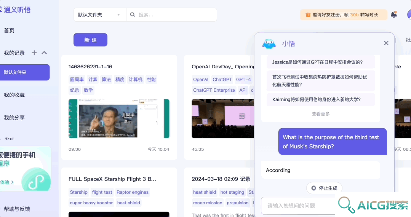Select suggestion about Kaiming
The image size is (411, 217).
click(x=321, y=99)
